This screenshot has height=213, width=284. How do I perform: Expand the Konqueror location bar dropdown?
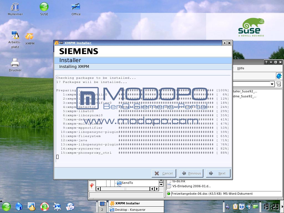pyautogui.click(x=272, y=84)
